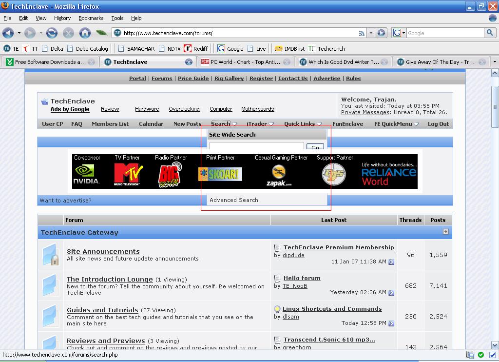
Task: Open Members List from navbar
Action: click(110, 124)
